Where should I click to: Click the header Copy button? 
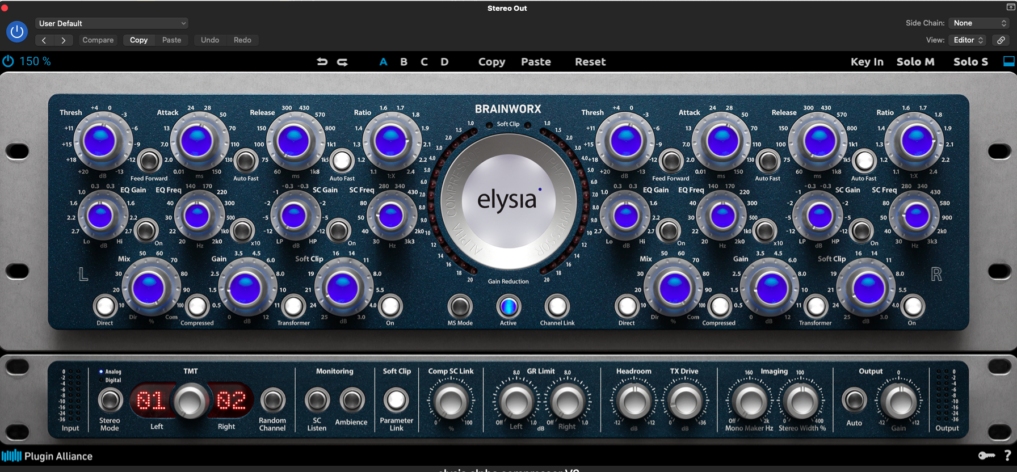tap(138, 40)
